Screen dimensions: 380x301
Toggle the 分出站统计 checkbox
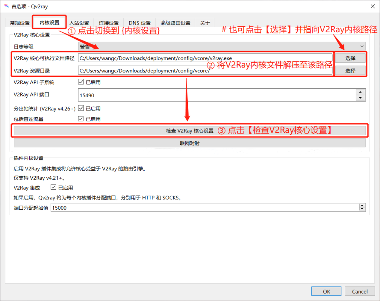click(x=81, y=108)
